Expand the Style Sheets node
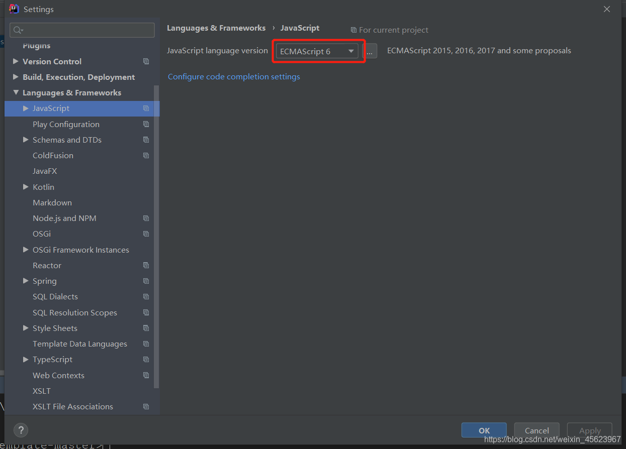Screen dimensions: 626x449 pyautogui.click(x=26, y=328)
